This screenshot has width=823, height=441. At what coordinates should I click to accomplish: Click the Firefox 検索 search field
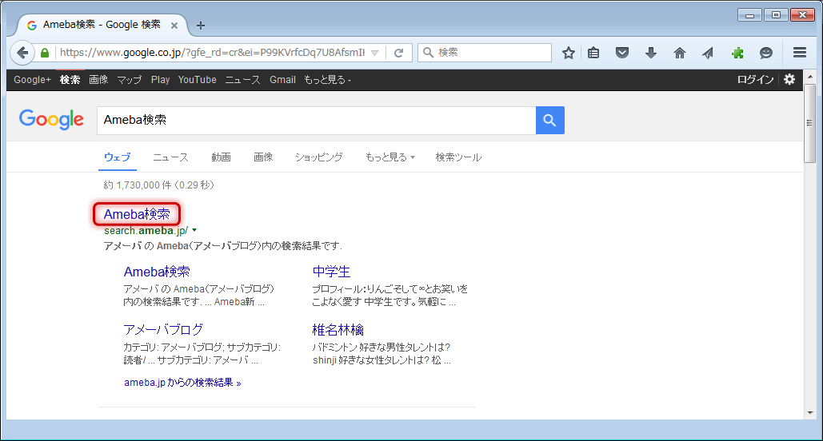[x=485, y=53]
